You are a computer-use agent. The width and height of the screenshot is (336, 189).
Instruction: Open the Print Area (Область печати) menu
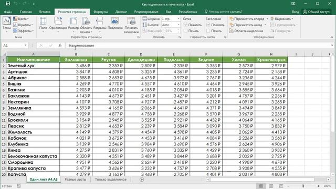click(x=86, y=25)
